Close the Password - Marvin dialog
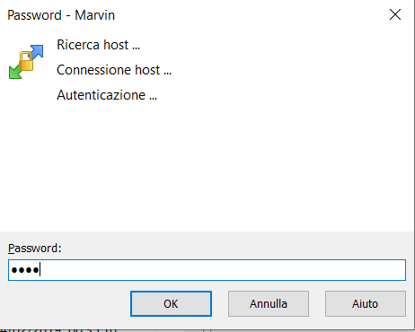The height and width of the screenshot is (332, 415). (395, 14)
